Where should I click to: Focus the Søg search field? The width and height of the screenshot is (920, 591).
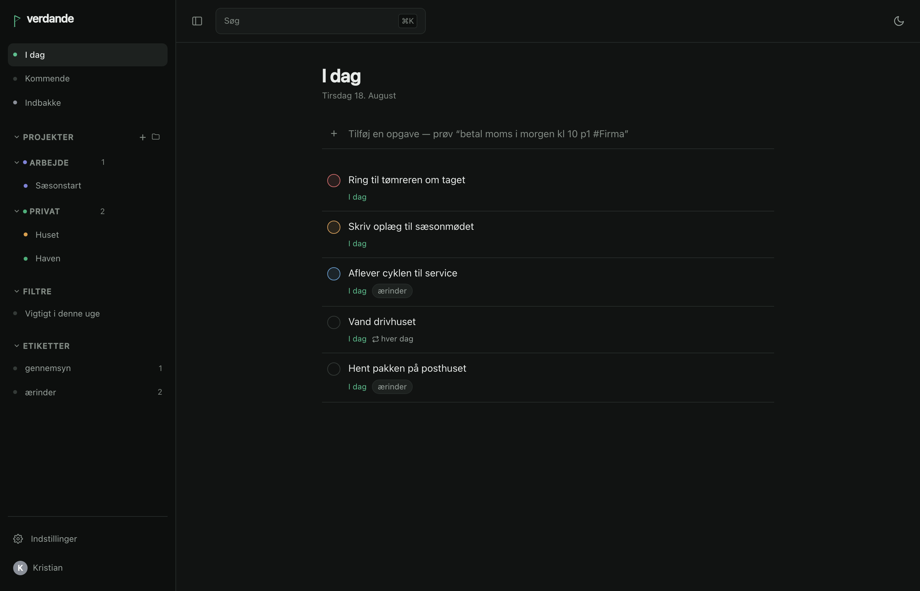tap(320, 21)
